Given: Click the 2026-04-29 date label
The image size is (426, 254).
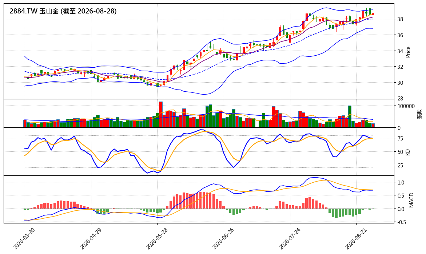Looking at the screenshot, I should pos(91,239).
